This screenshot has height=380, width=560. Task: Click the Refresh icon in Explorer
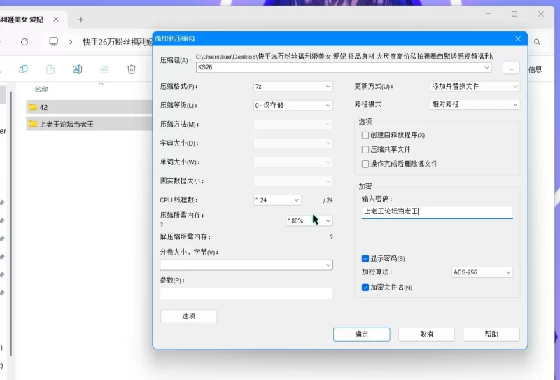coord(24,42)
